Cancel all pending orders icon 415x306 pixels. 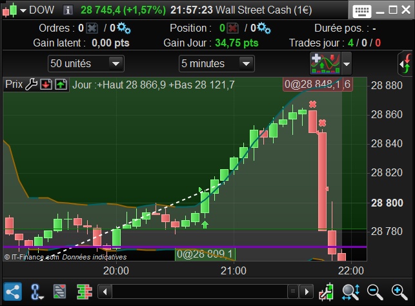click(92, 28)
